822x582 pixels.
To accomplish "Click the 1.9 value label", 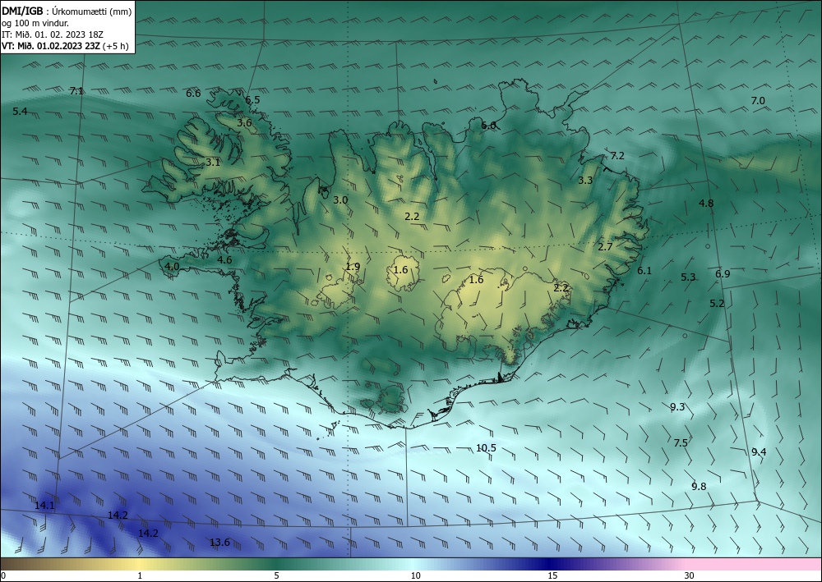I will pyautogui.click(x=353, y=267).
